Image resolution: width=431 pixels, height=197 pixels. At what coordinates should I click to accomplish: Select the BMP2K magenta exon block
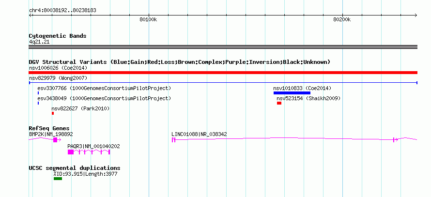tap(55, 140)
